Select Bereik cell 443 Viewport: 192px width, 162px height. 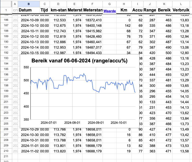(164, 102)
